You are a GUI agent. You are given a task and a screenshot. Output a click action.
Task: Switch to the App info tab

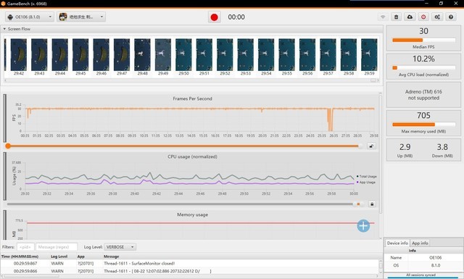(420, 243)
